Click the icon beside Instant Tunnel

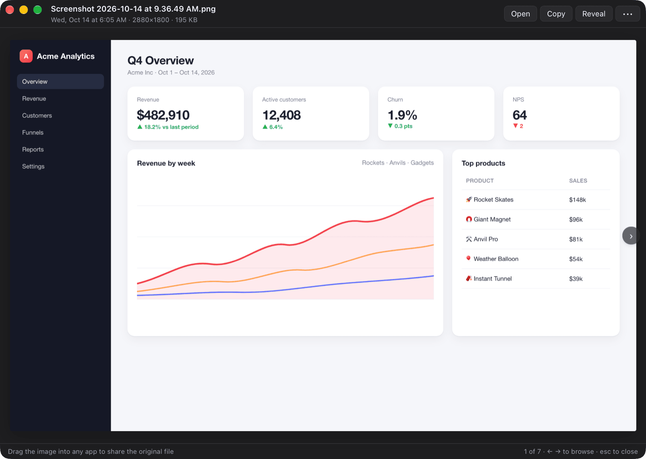click(469, 279)
